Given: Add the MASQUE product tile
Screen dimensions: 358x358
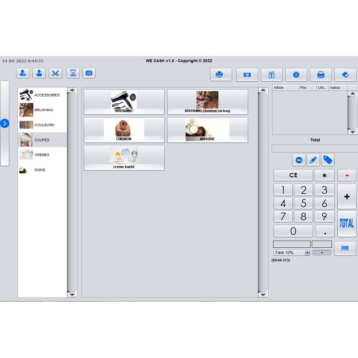Looking at the screenshot, I should point(208,130).
